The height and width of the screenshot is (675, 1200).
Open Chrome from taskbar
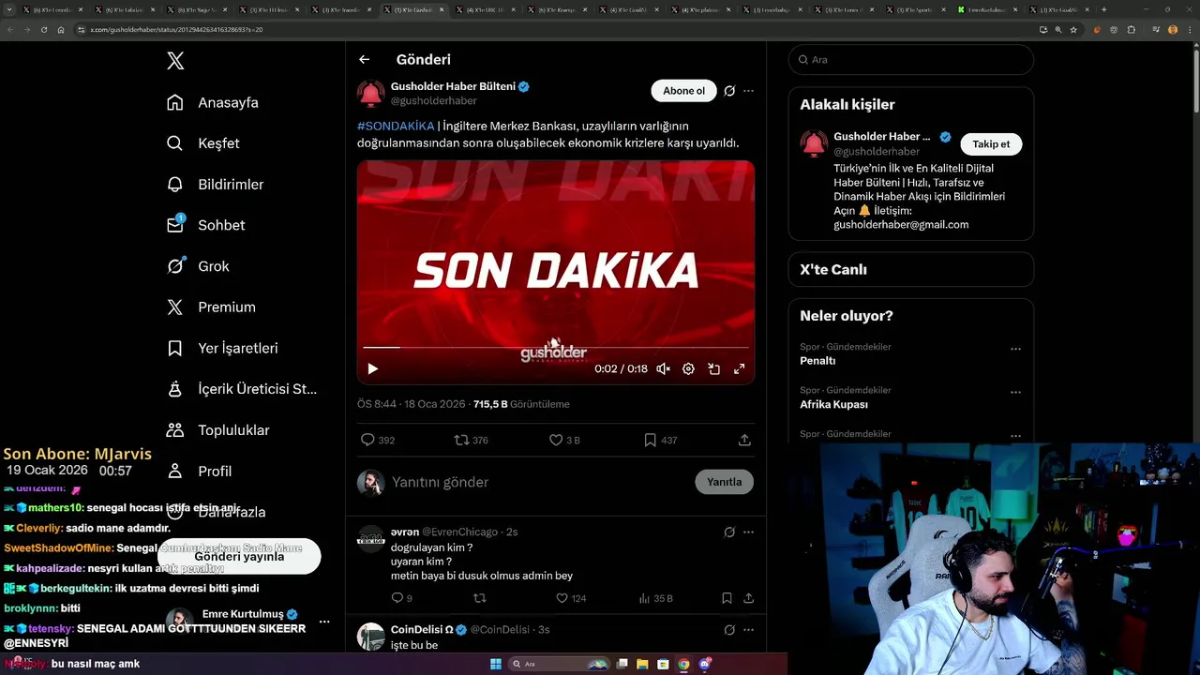point(683,664)
